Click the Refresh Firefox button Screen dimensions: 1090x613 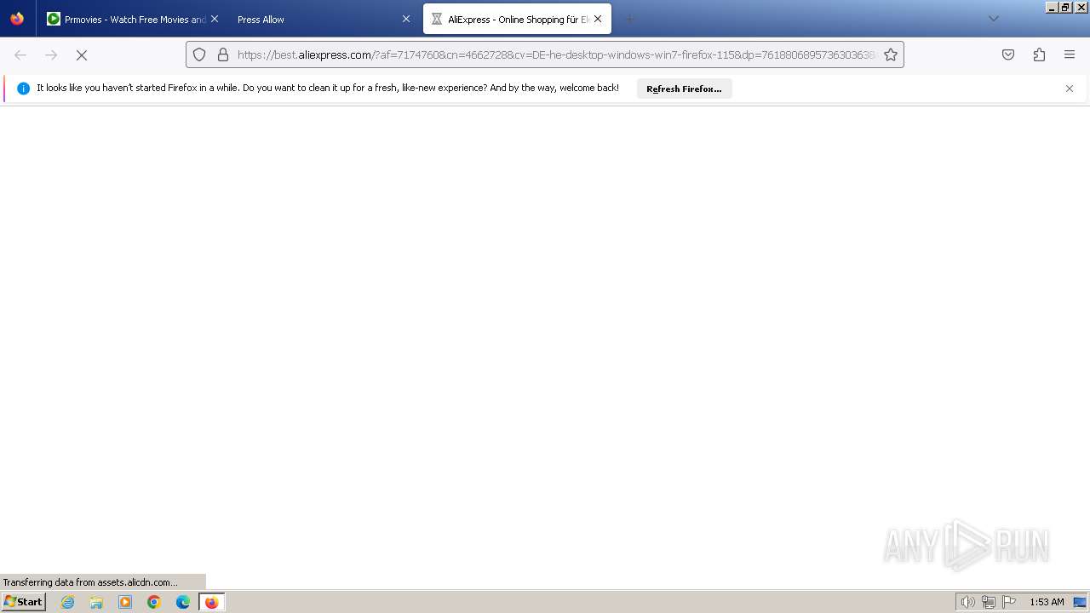(x=684, y=89)
